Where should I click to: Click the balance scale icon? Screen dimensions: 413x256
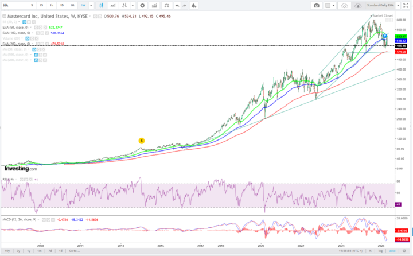[166, 5]
